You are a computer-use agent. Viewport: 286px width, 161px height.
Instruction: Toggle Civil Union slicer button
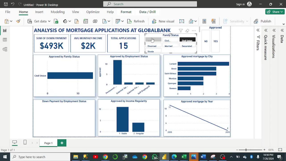(188, 40)
